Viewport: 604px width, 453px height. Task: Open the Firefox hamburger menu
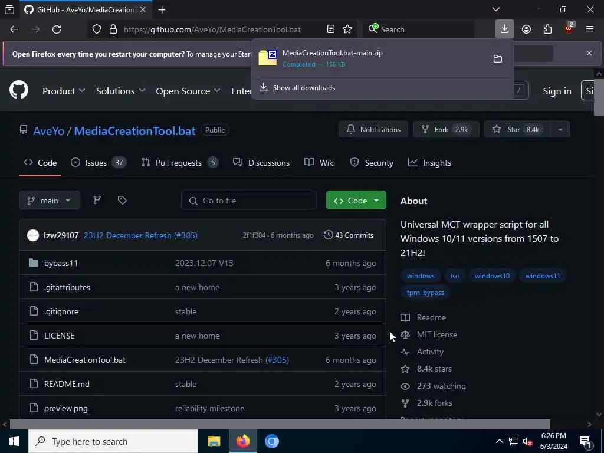[x=590, y=29]
